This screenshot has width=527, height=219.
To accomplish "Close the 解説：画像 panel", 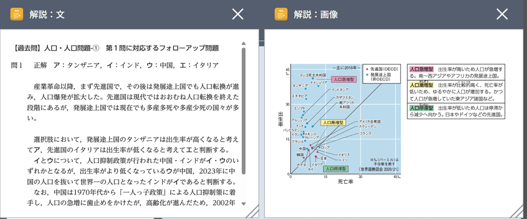I will coord(502,14).
